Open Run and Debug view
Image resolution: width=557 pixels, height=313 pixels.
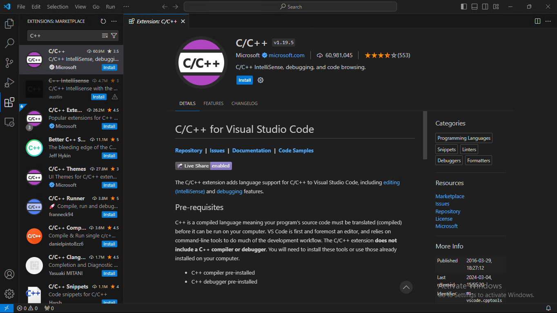(x=9, y=83)
